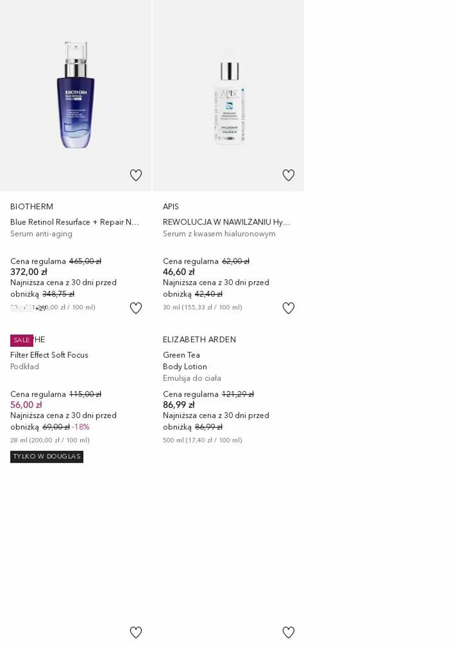Open the Green Tea Body Lotion product title
Image resolution: width=454 pixels, height=646 pixels.
185,360
